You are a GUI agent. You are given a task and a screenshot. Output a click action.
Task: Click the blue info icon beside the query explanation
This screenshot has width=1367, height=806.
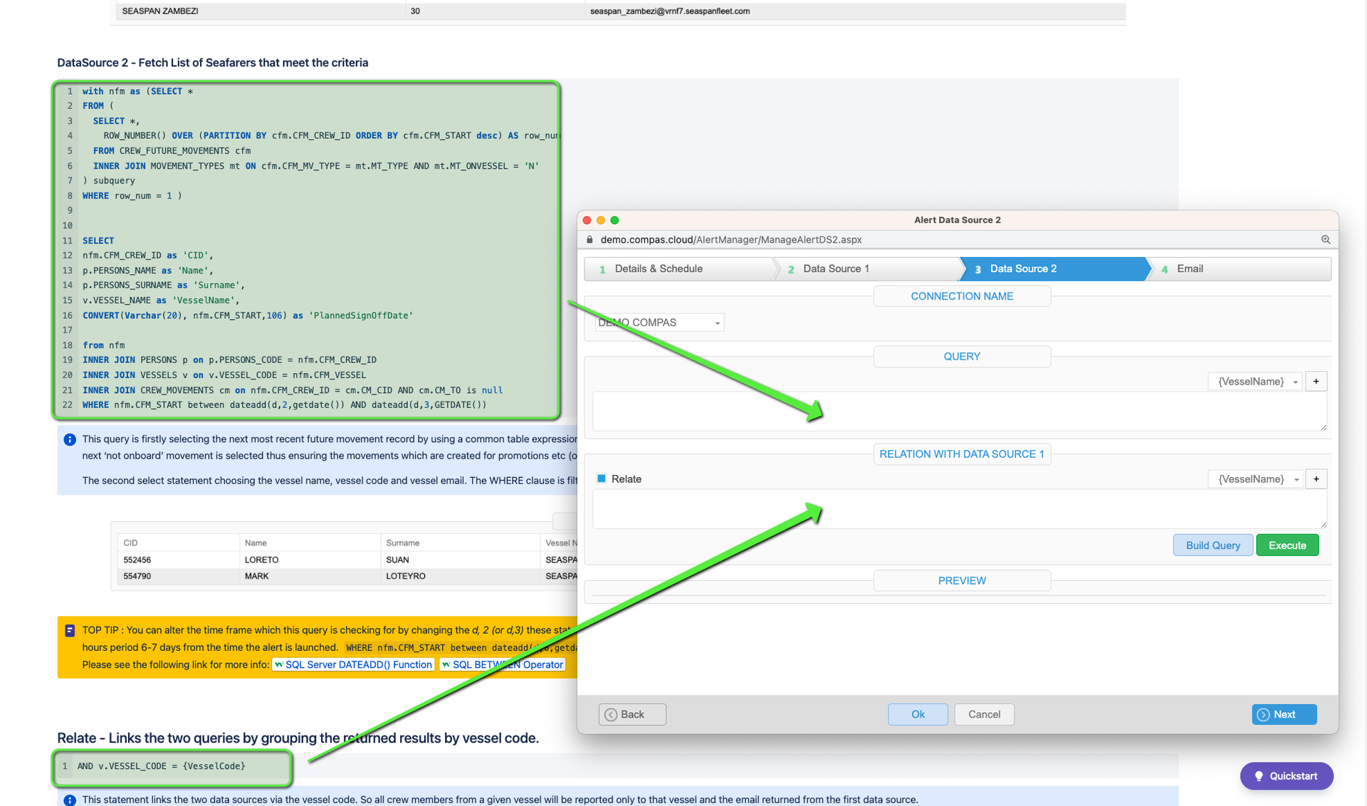click(x=70, y=440)
